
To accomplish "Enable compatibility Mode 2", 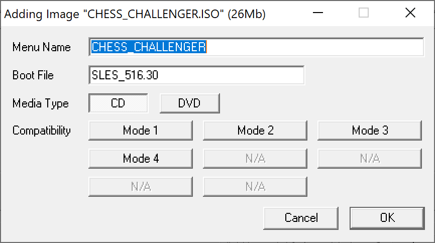I will (255, 131).
